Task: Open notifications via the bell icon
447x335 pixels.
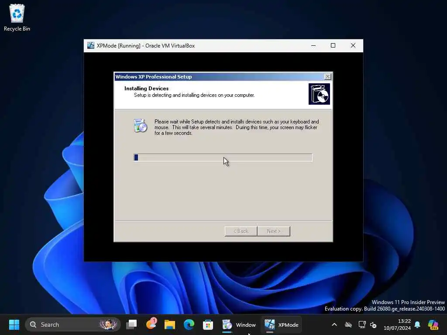Action: [x=417, y=325]
